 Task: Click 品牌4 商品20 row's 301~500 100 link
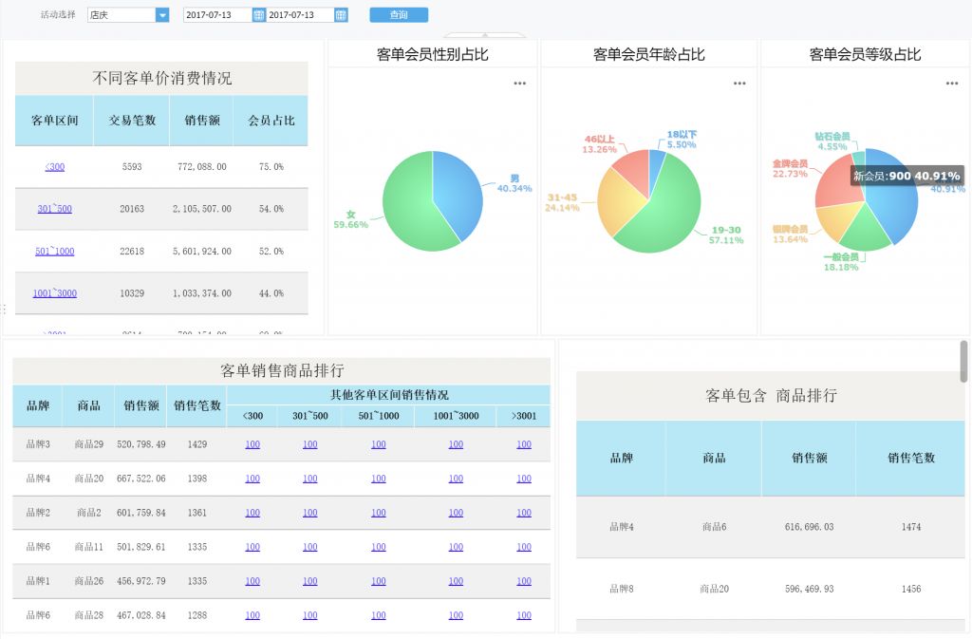coord(310,479)
